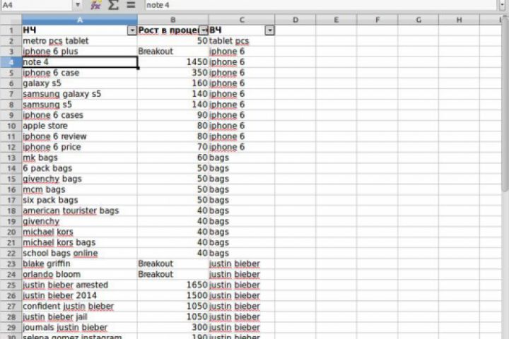Viewport: 509px width, 339px height.
Task: Click cell 'orlando bloom'
Action: point(79,275)
